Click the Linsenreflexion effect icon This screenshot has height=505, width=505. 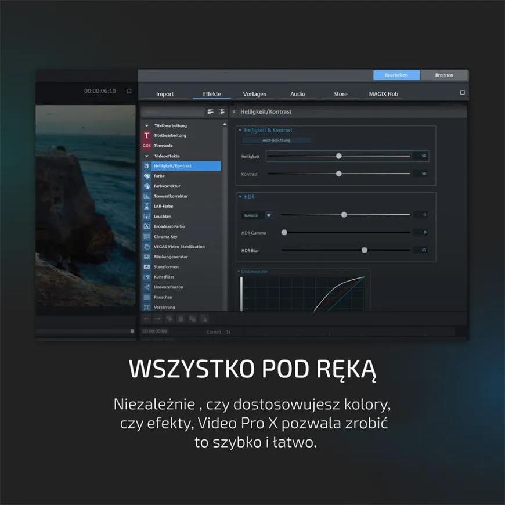147,287
